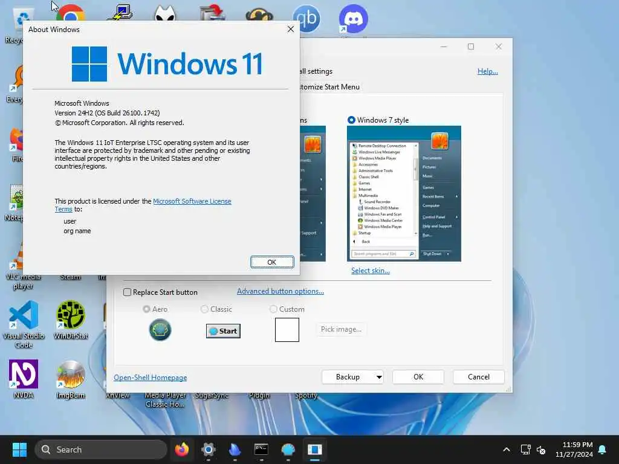The height and width of the screenshot is (464, 619).
Task: Select the Pidgin desktop icon label
Action: coord(259,395)
